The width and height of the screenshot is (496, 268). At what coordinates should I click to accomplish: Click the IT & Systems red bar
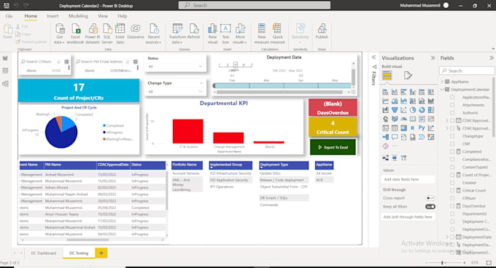point(188,131)
